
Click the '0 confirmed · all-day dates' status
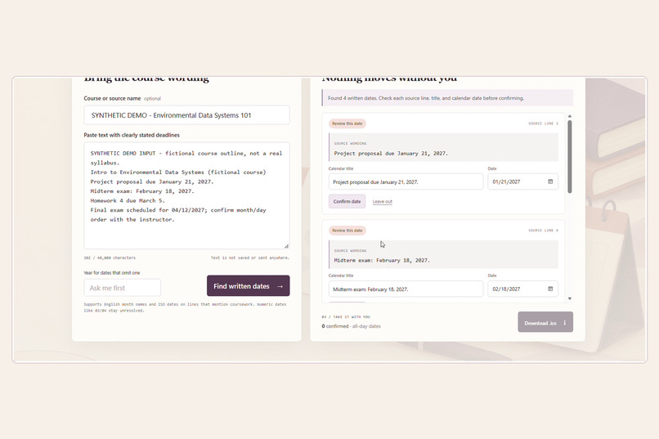coord(351,326)
